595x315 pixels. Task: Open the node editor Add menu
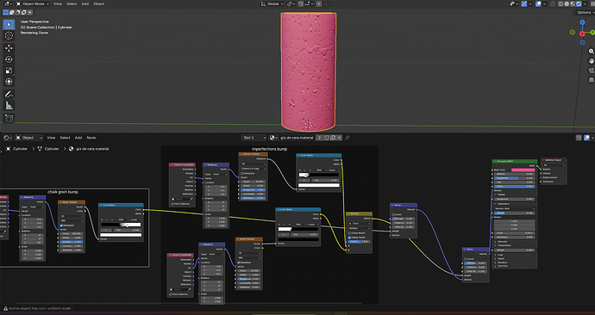(78, 138)
